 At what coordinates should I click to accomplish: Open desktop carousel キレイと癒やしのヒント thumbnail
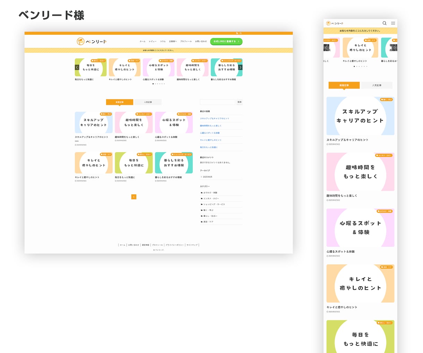[x=124, y=67]
